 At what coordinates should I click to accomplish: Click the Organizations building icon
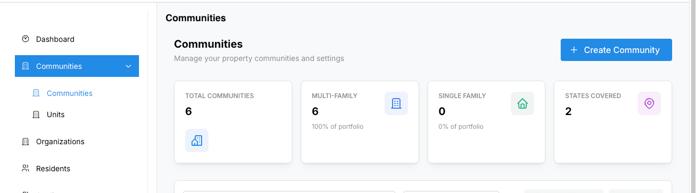click(25, 142)
